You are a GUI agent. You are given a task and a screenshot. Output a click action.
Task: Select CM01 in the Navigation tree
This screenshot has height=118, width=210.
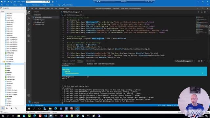tap(9, 64)
